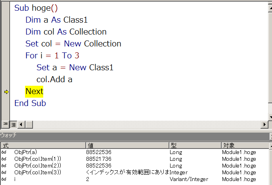Click the End Sub line
Image resolution: width=272 pixels, height=185 pixels.
coord(30,103)
